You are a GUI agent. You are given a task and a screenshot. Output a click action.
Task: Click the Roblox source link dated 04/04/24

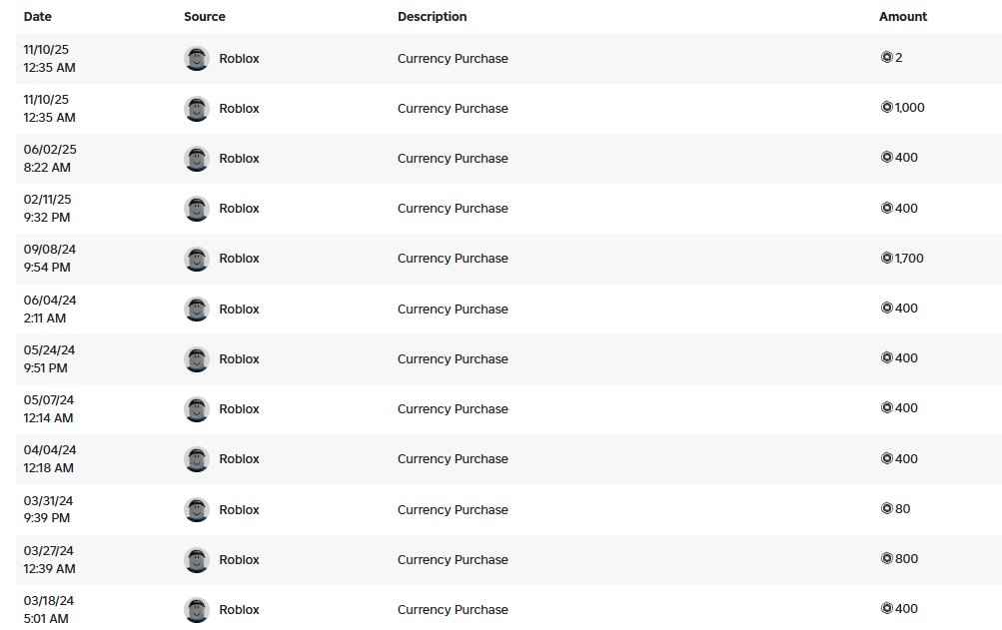[x=239, y=459]
